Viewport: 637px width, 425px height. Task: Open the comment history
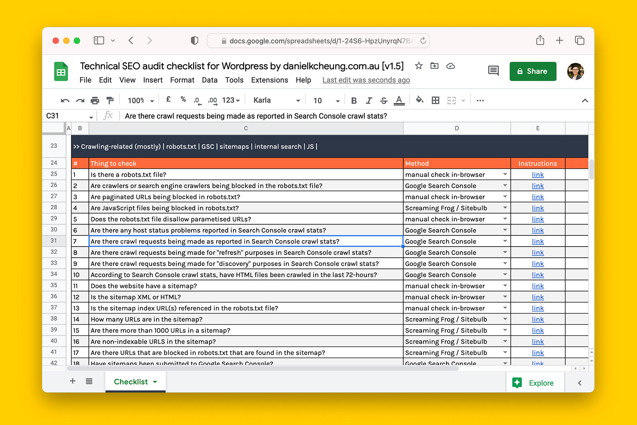coord(493,71)
